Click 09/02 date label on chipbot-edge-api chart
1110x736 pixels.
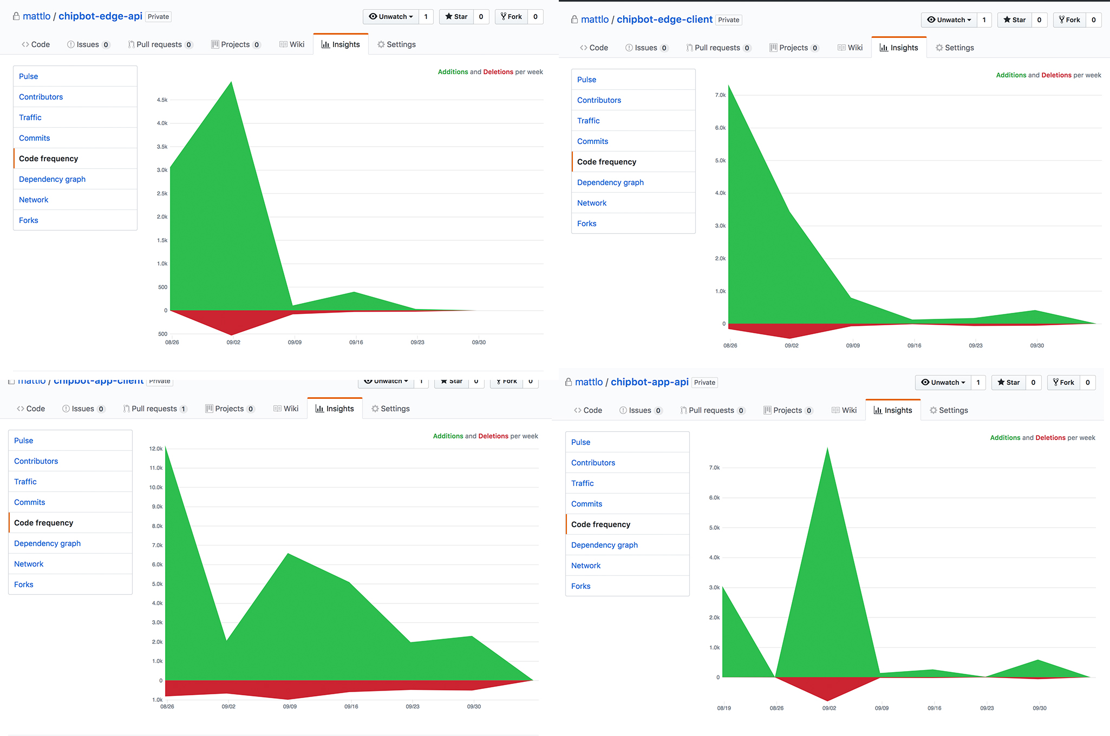pos(233,342)
